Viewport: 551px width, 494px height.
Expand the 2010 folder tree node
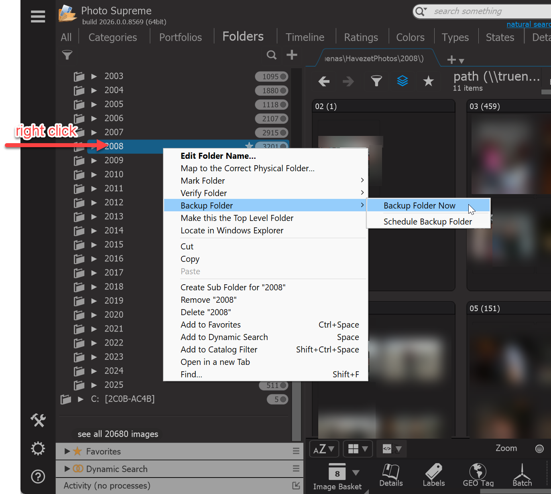(94, 174)
